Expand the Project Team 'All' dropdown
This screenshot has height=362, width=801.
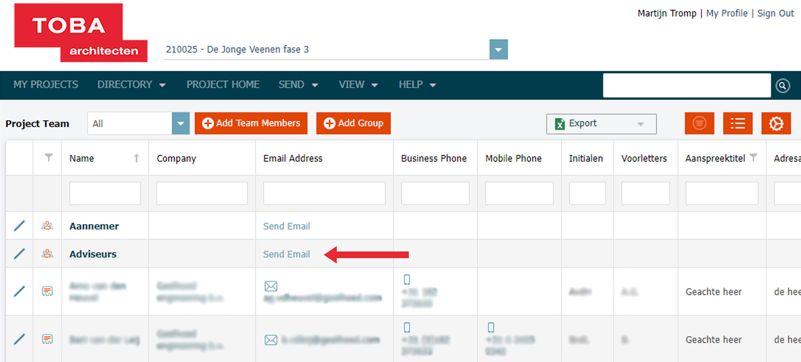[x=180, y=123]
